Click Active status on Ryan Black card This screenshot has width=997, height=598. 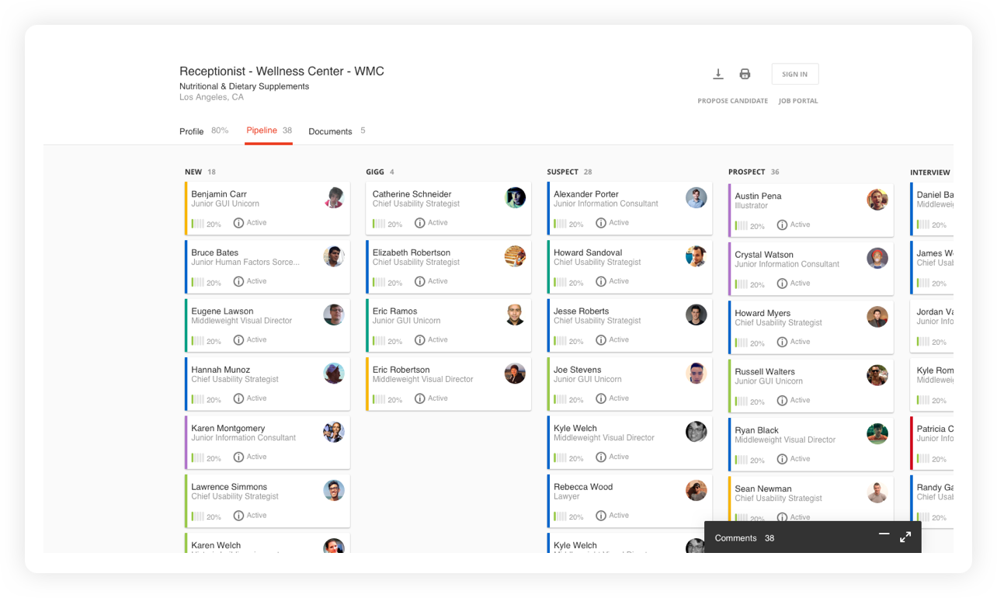point(800,459)
